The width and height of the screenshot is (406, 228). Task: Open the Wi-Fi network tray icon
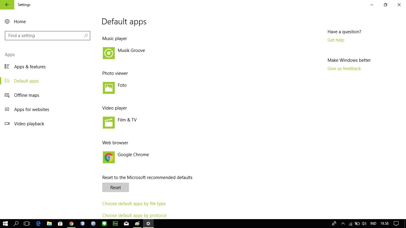[x=351, y=224]
